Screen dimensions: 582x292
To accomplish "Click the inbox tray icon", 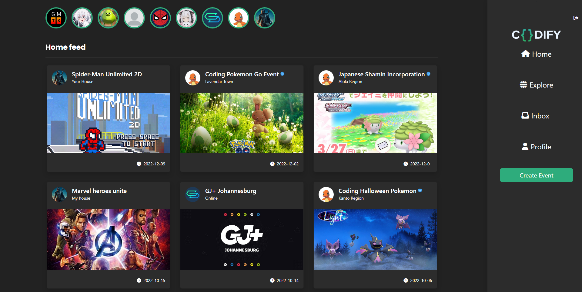I will pos(525,115).
